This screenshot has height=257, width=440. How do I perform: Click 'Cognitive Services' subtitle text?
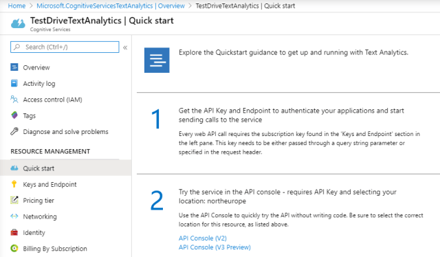pyautogui.click(x=50, y=30)
